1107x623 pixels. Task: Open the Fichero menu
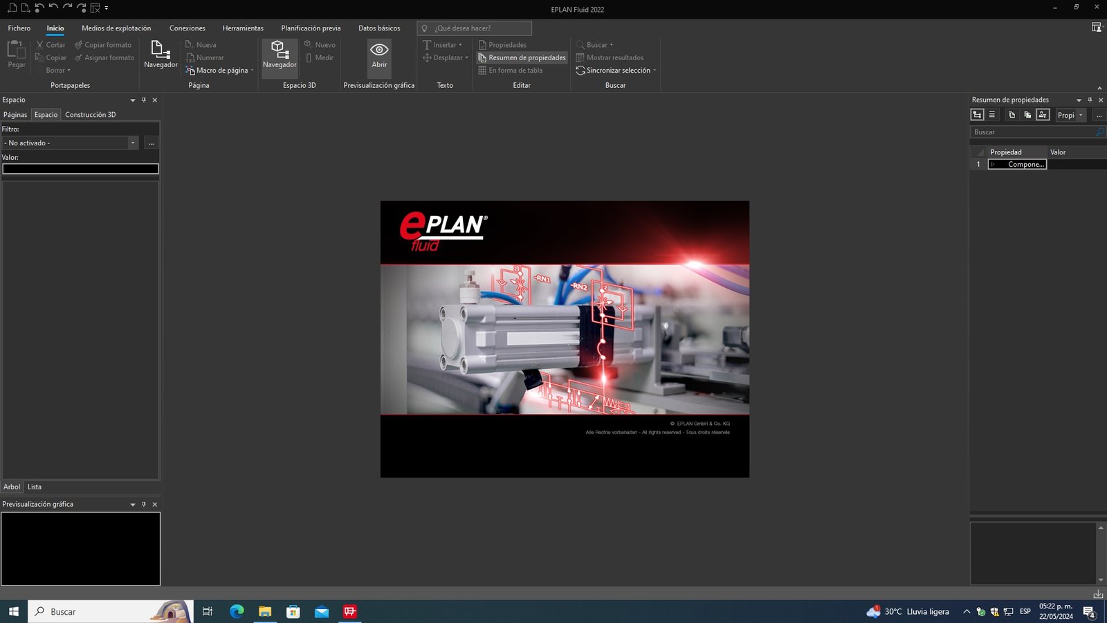tap(19, 28)
